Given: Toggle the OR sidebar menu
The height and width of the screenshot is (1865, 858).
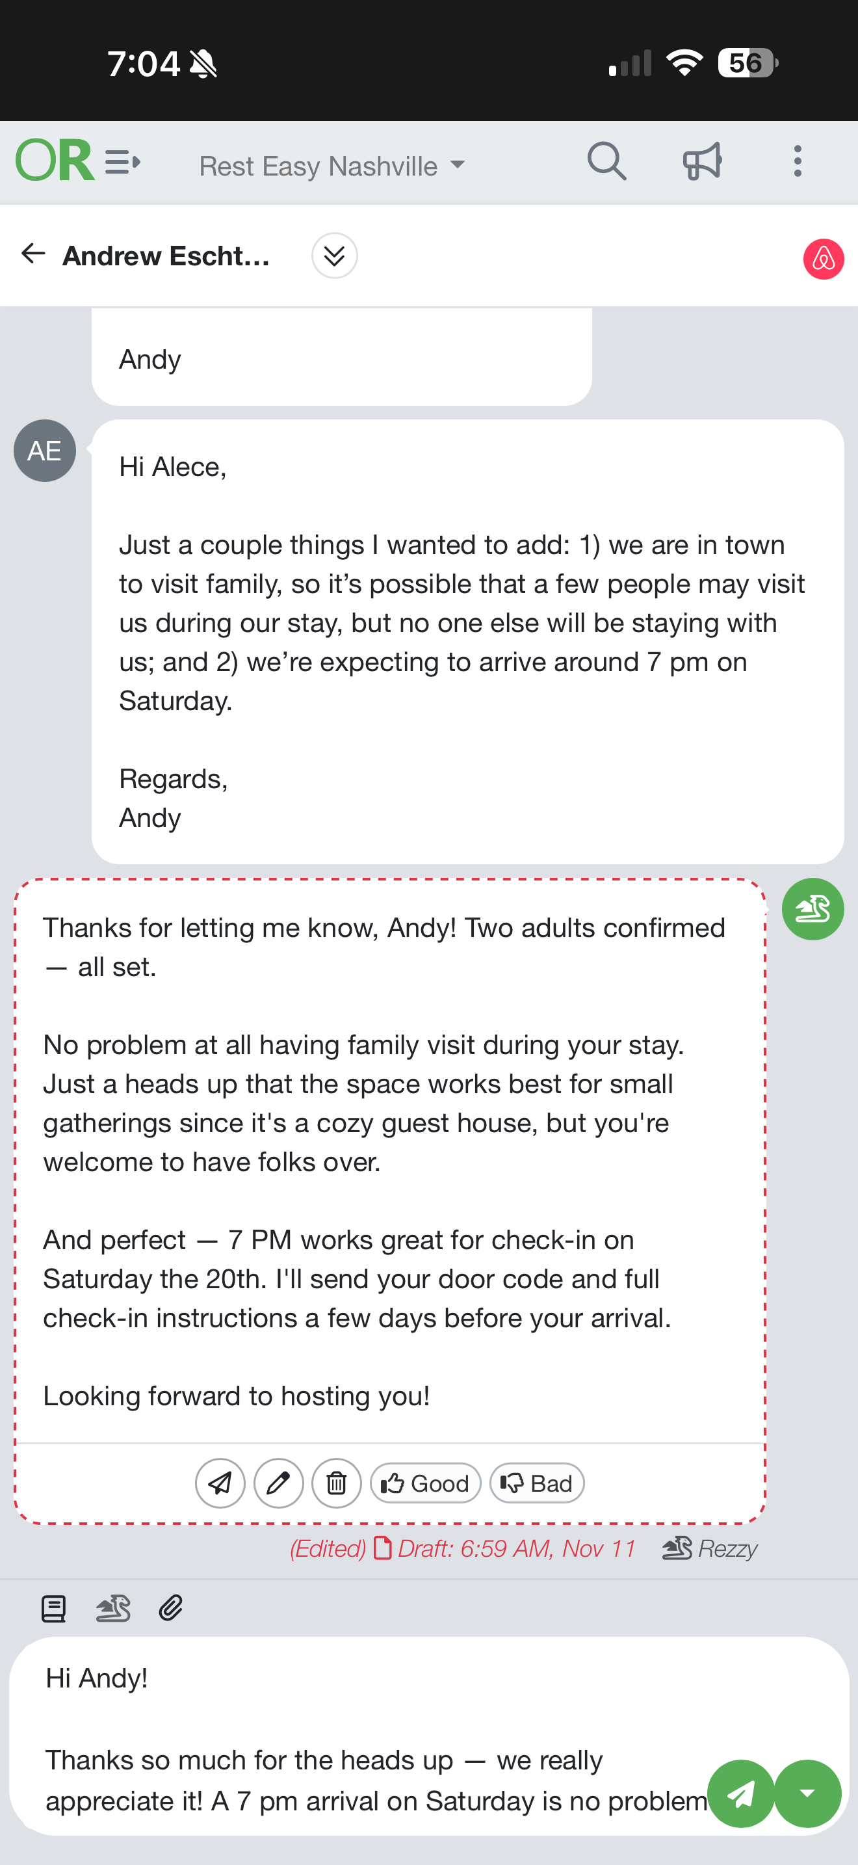Looking at the screenshot, I should [x=122, y=161].
